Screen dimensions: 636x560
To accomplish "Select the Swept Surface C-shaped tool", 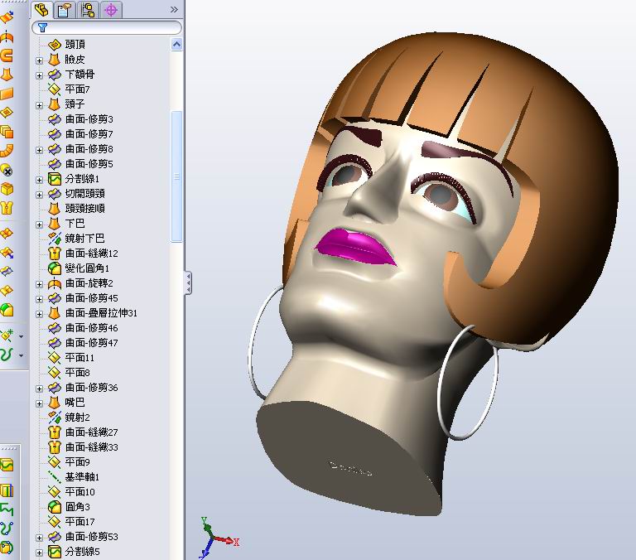I will click(7, 55).
